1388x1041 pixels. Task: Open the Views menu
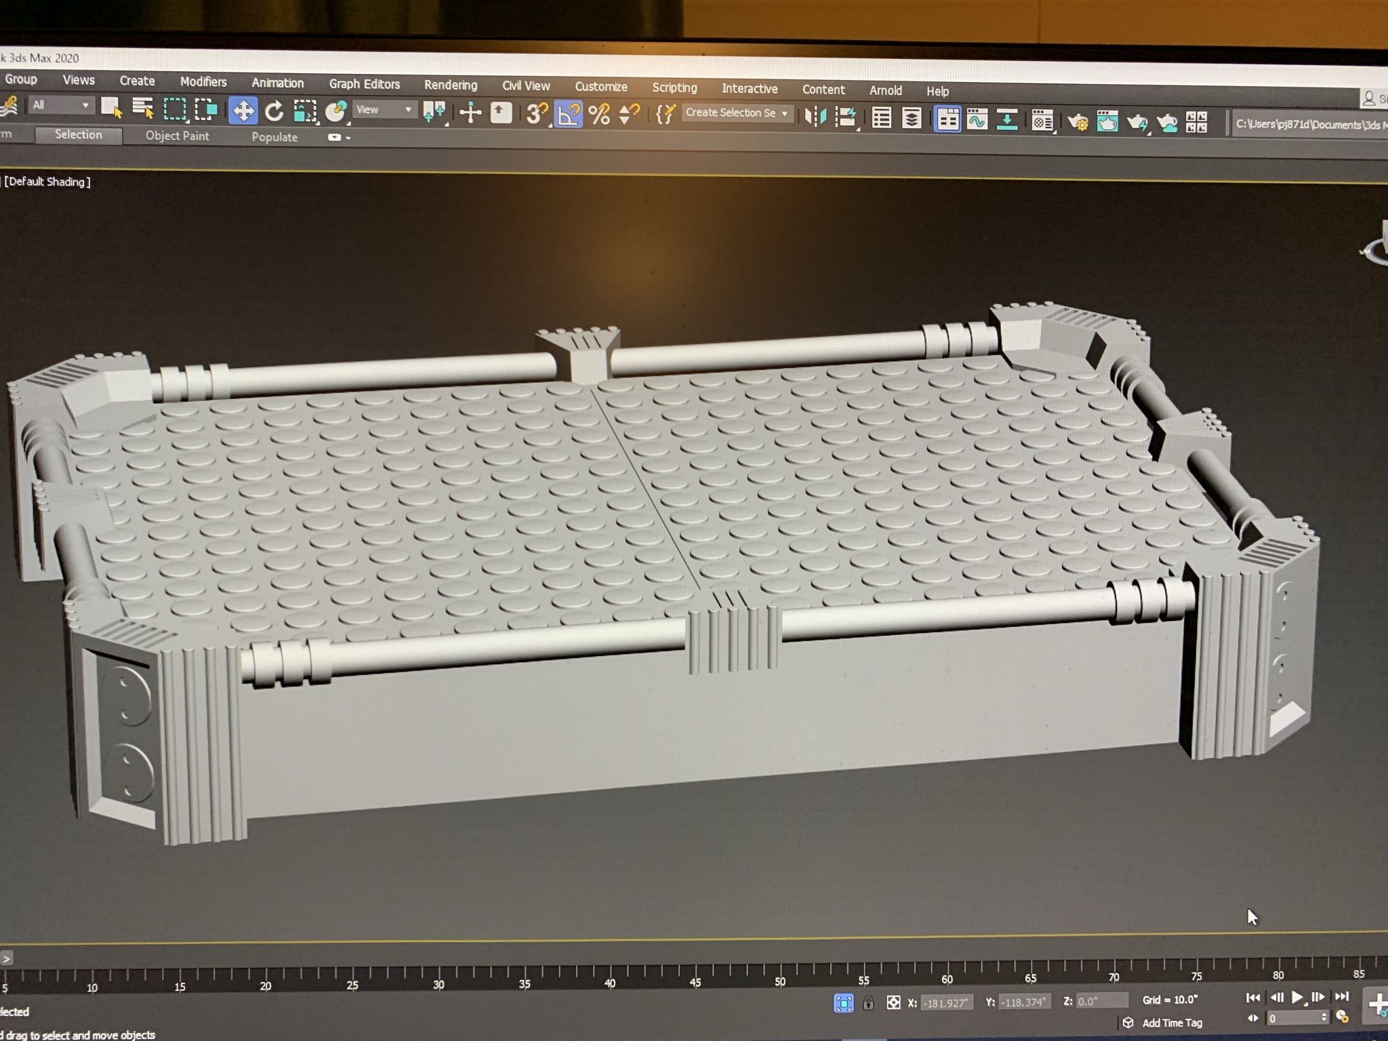[79, 80]
